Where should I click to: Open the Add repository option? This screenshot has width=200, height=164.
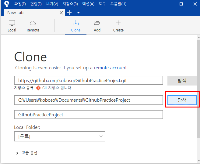(97, 26)
